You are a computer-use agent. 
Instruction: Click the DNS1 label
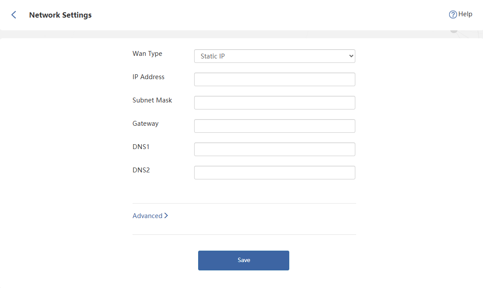click(141, 147)
